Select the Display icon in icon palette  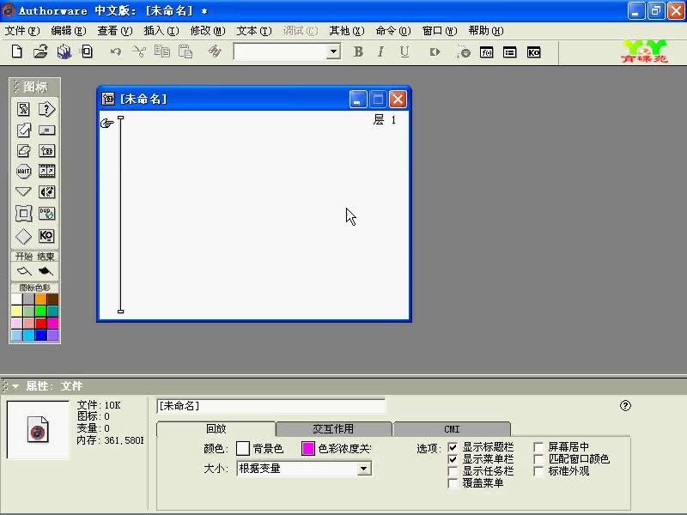[x=24, y=109]
